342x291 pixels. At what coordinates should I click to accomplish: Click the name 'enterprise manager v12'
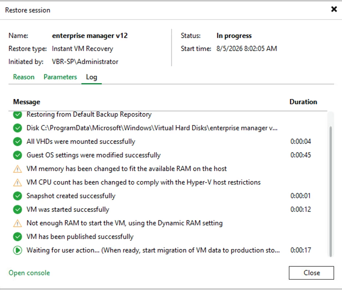(x=90, y=36)
